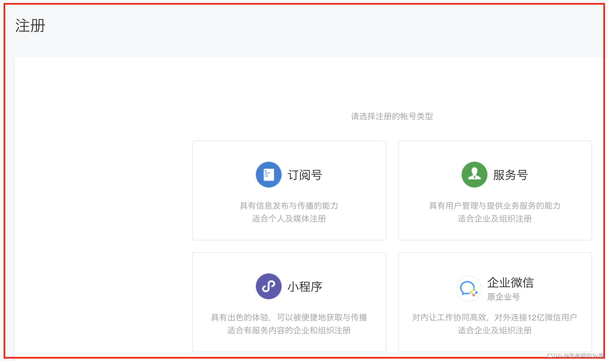Click 适合有服务内容的企业和组织注册 text
The image size is (608, 361).
[289, 330]
